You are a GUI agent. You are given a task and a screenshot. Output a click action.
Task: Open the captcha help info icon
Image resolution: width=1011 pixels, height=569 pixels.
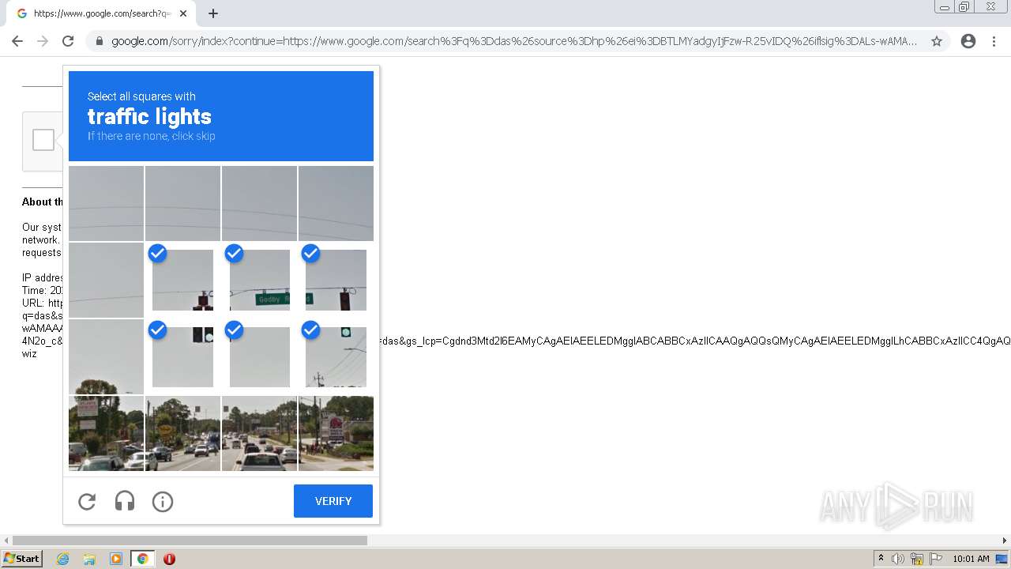163,501
